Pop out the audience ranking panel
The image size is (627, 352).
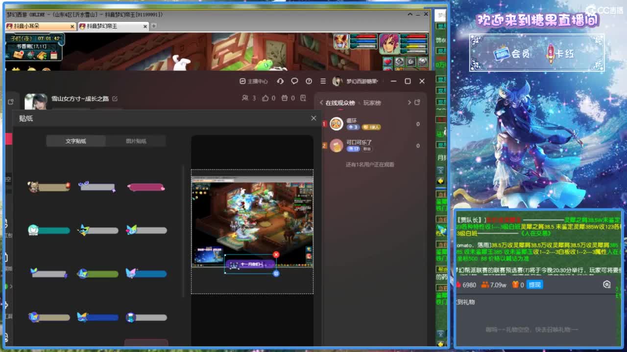[417, 103]
